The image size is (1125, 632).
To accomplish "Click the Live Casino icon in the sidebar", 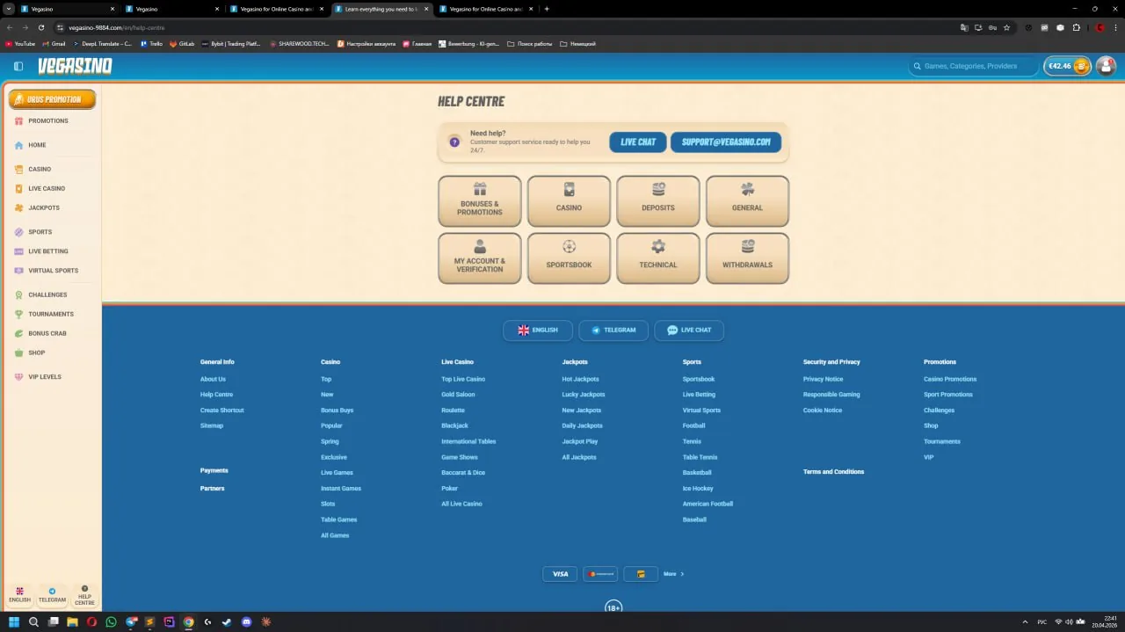I will 19,188.
